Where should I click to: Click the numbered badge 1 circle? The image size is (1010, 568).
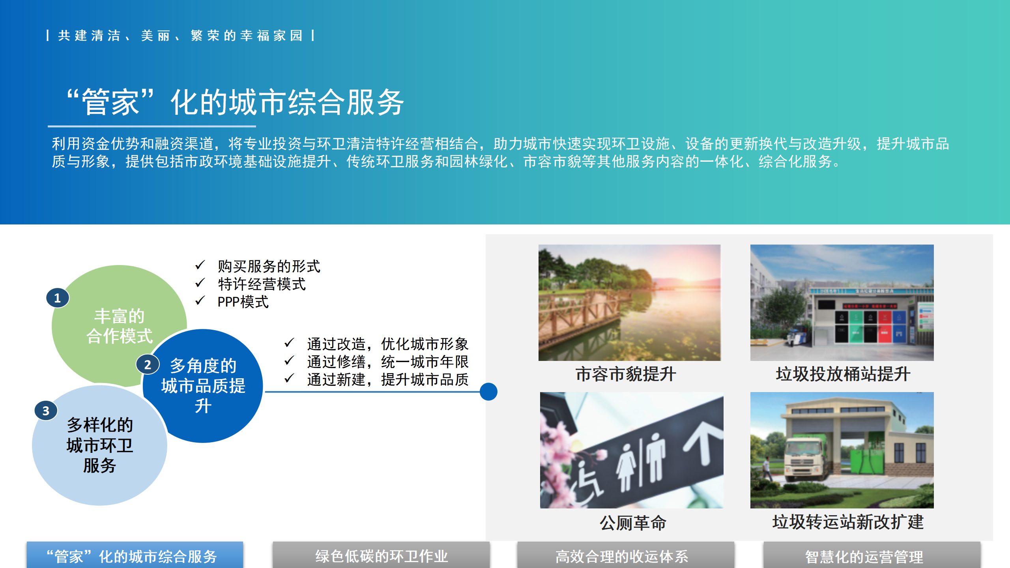[58, 298]
